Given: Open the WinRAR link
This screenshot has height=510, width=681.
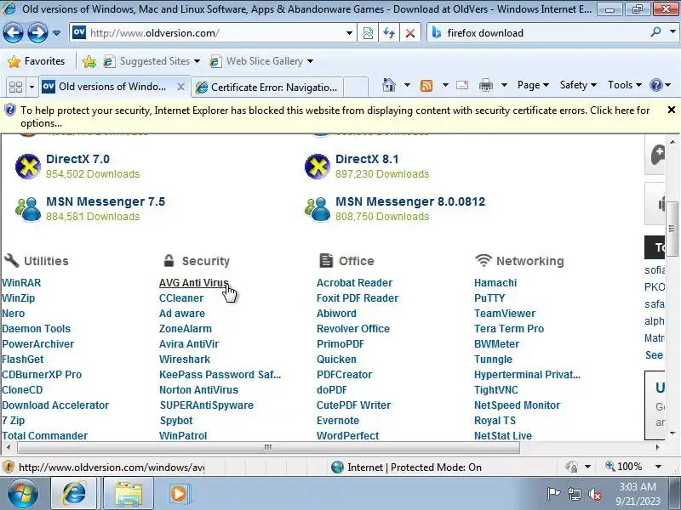Looking at the screenshot, I should [x=21, y=283].
